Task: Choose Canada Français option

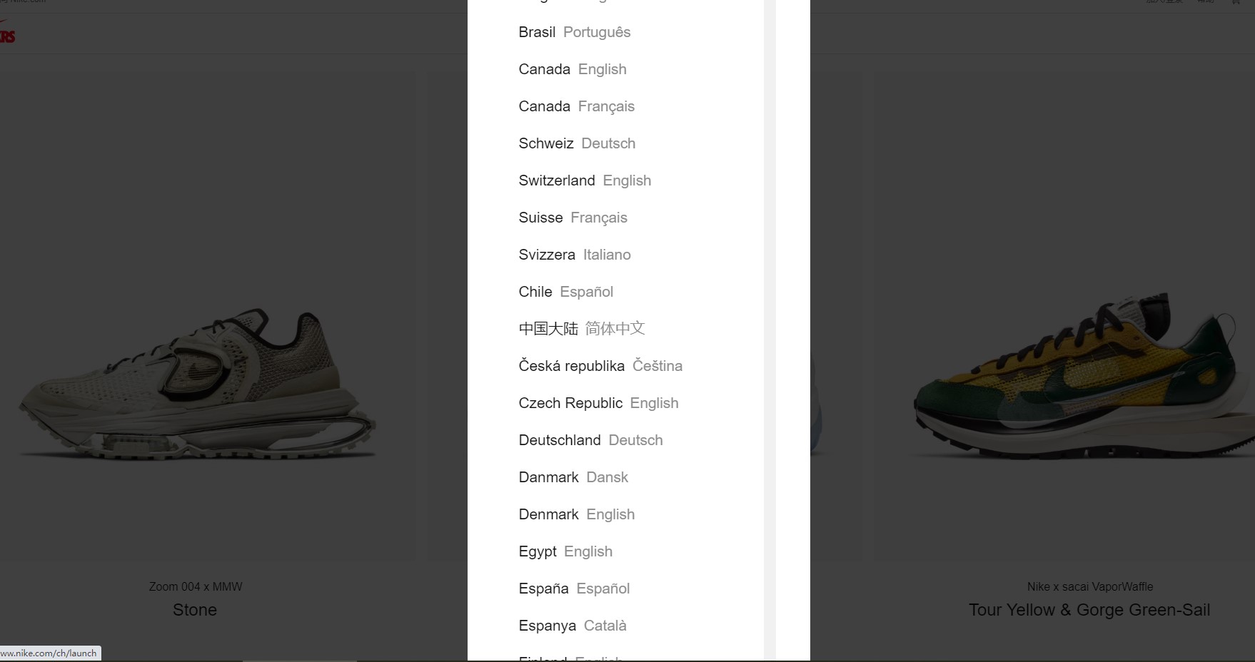Action: click(576, 106)
